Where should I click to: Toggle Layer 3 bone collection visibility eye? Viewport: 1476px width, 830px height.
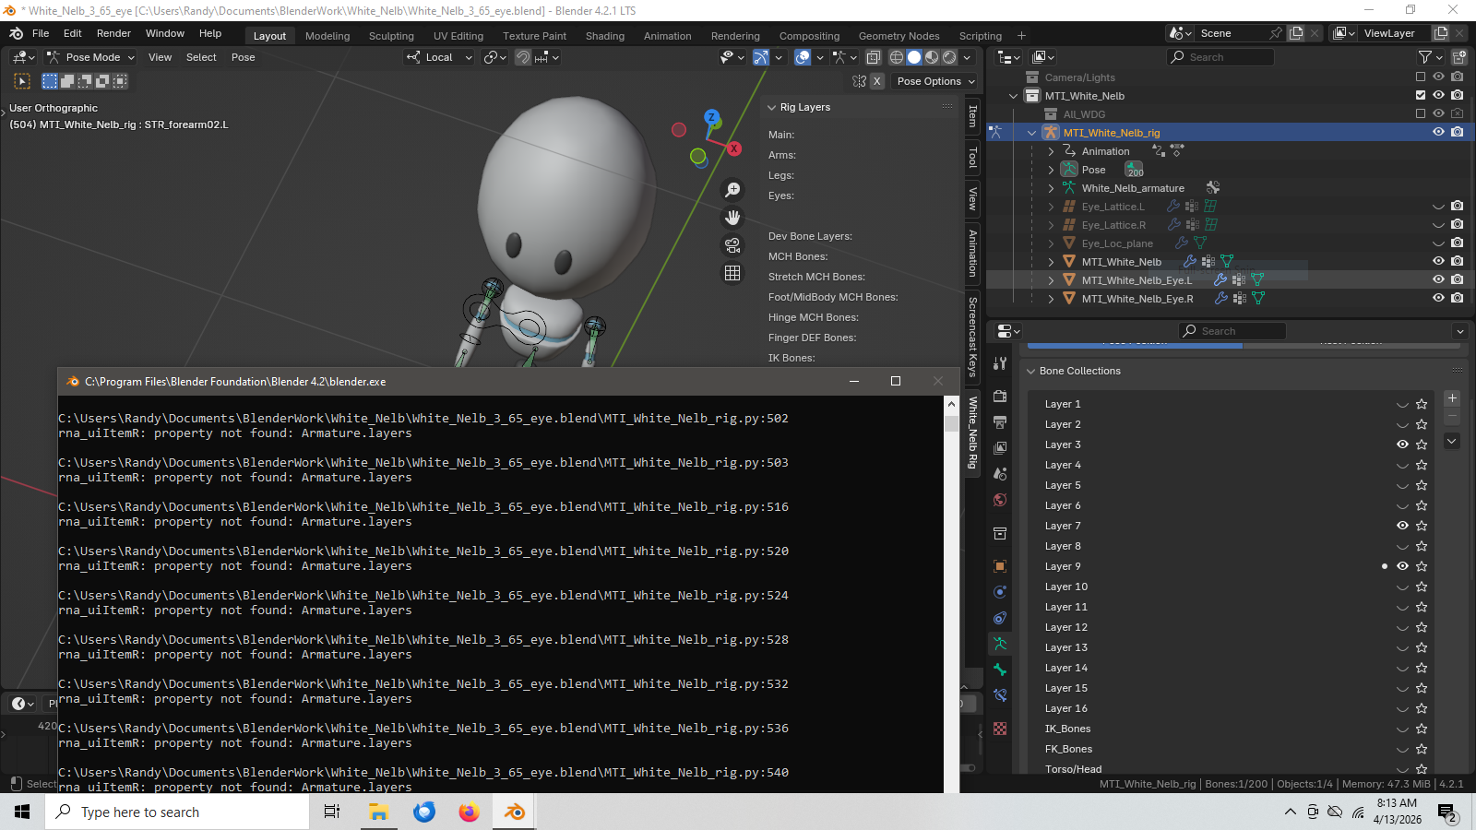click(1402, 445)
